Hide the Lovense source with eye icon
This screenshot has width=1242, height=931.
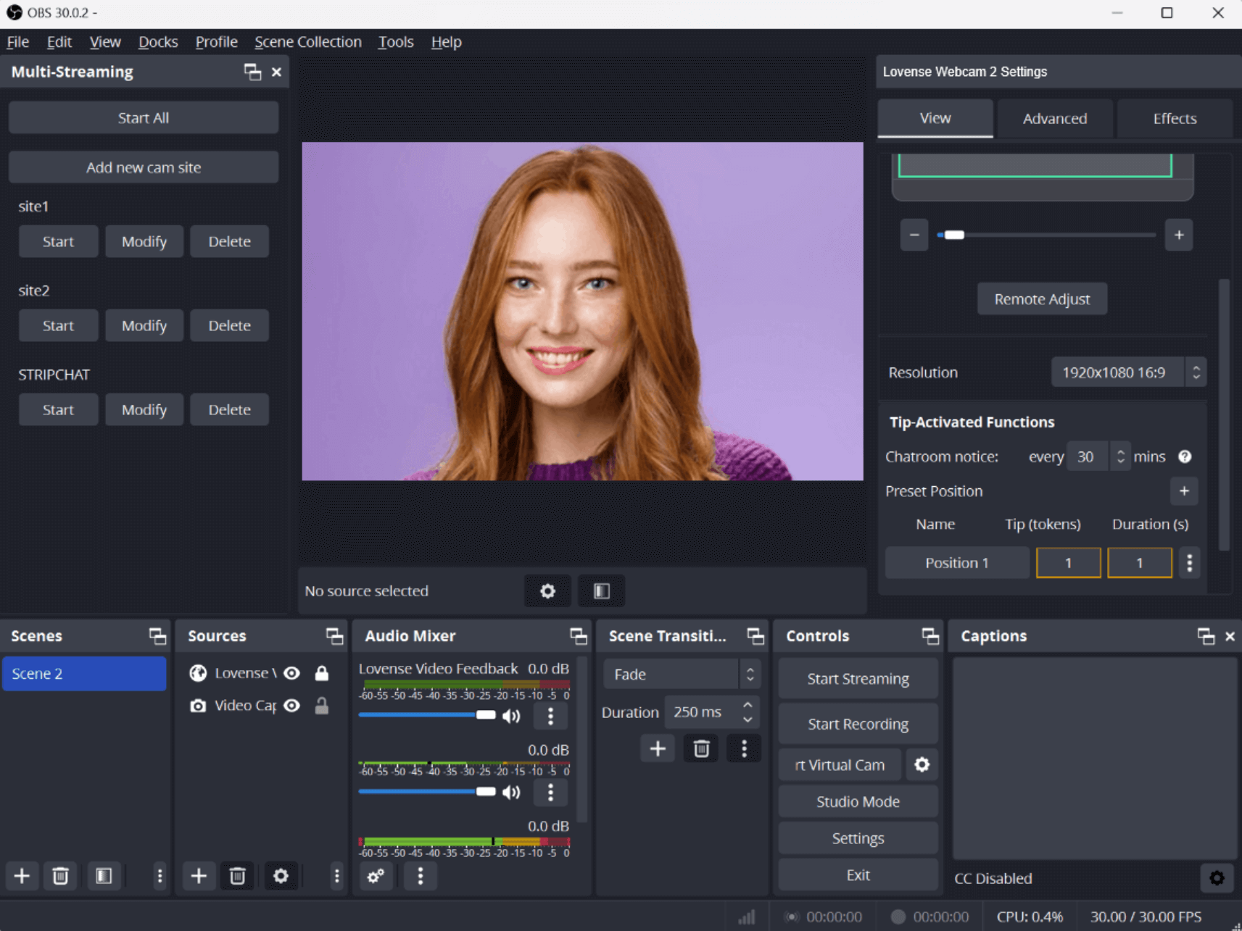[x=292, y=673]
